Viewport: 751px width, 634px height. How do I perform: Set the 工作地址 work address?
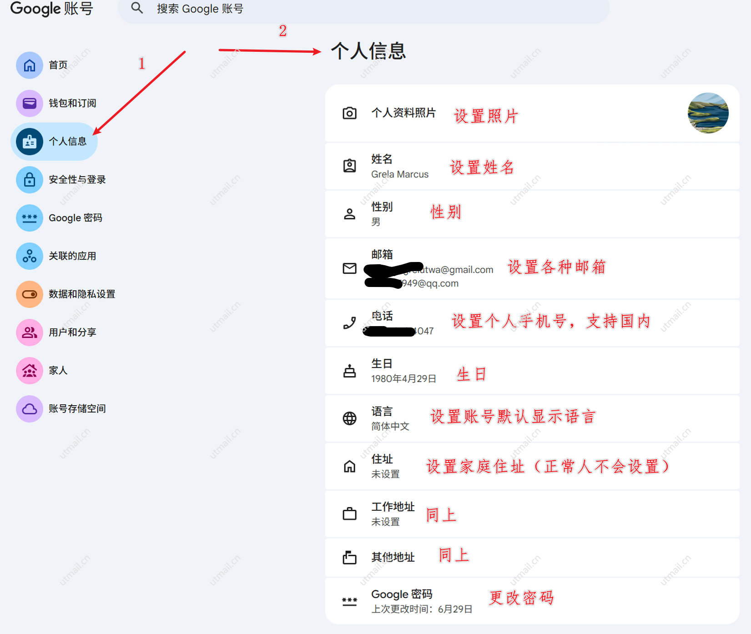532,514
